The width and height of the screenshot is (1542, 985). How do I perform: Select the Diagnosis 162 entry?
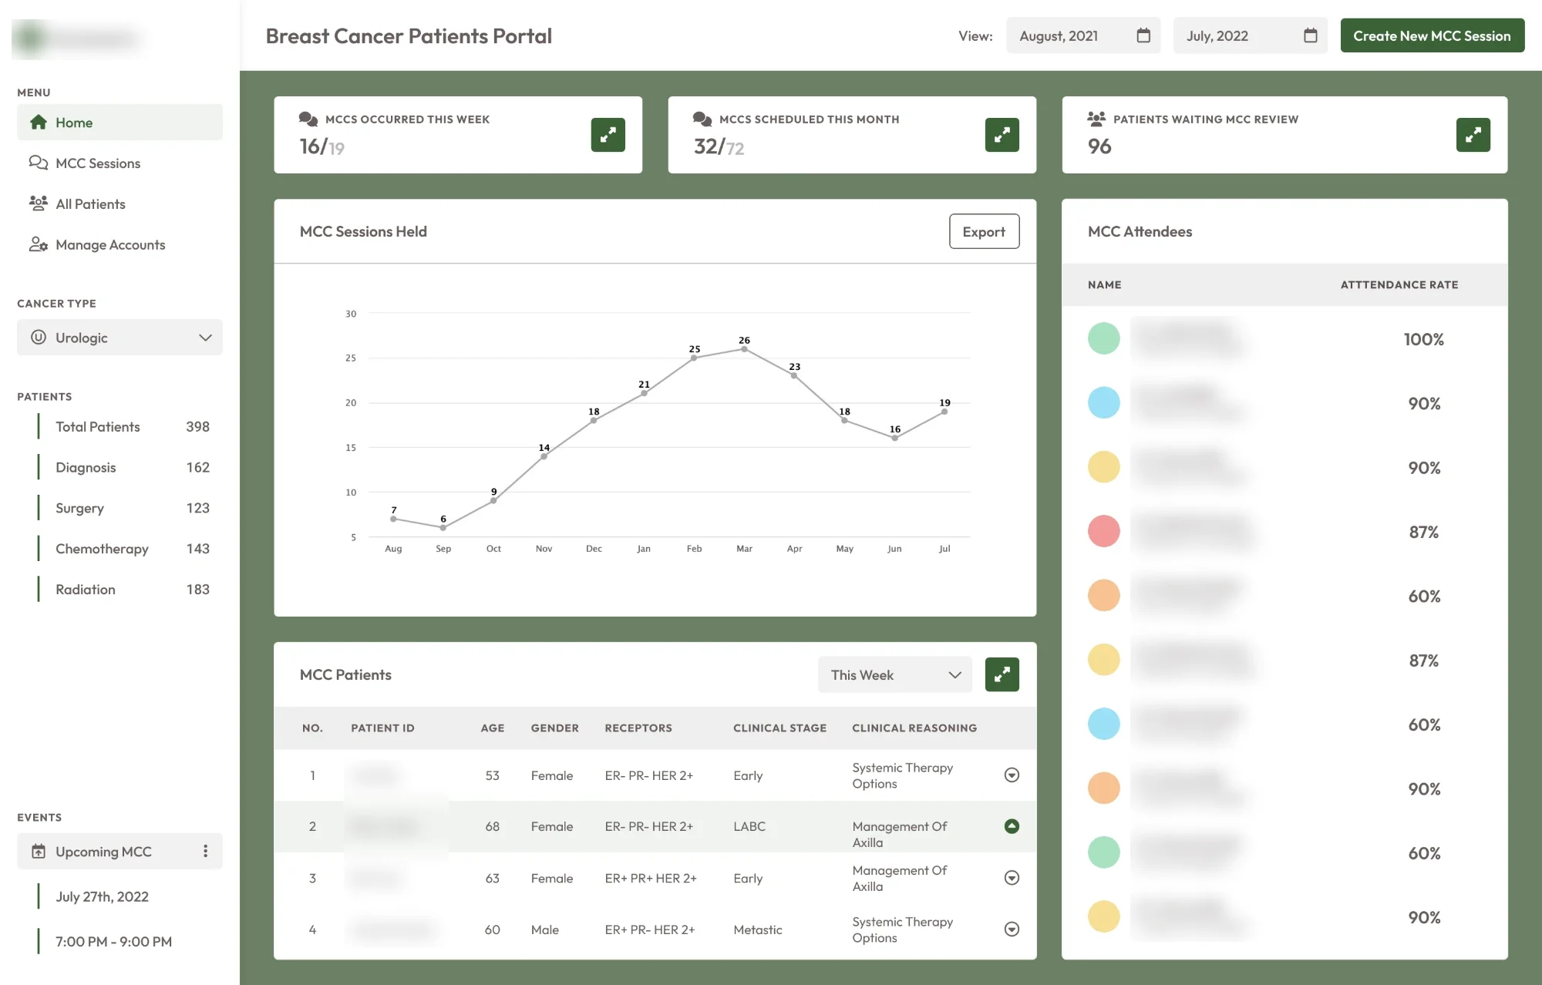coord(124,467)
